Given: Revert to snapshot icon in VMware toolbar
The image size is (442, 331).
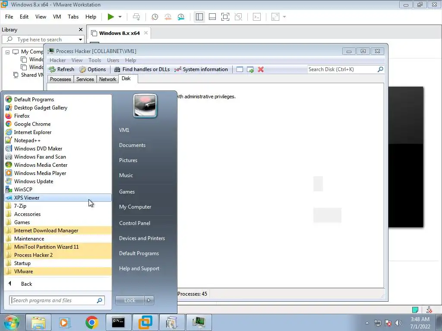Looking at the screenshot, I should pos(168,17).
